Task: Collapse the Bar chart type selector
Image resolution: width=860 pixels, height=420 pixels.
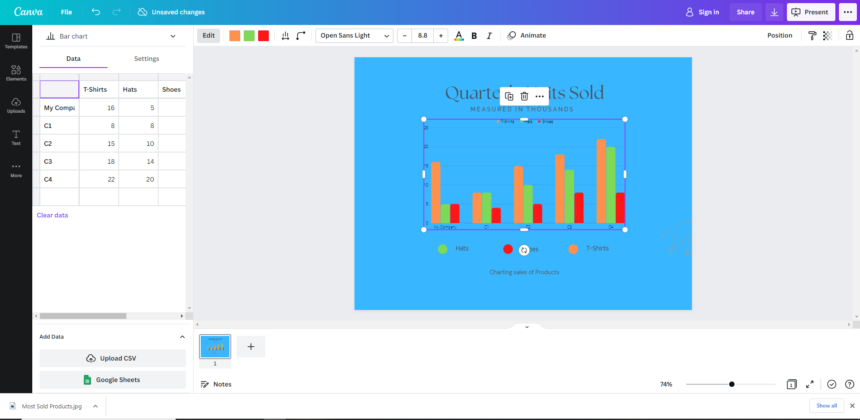Action: (x=173, y=36)
